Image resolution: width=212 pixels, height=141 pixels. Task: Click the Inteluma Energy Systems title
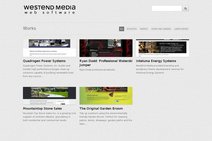[156, 61]
